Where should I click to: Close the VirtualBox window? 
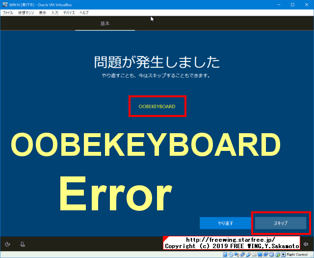point(307,4)
